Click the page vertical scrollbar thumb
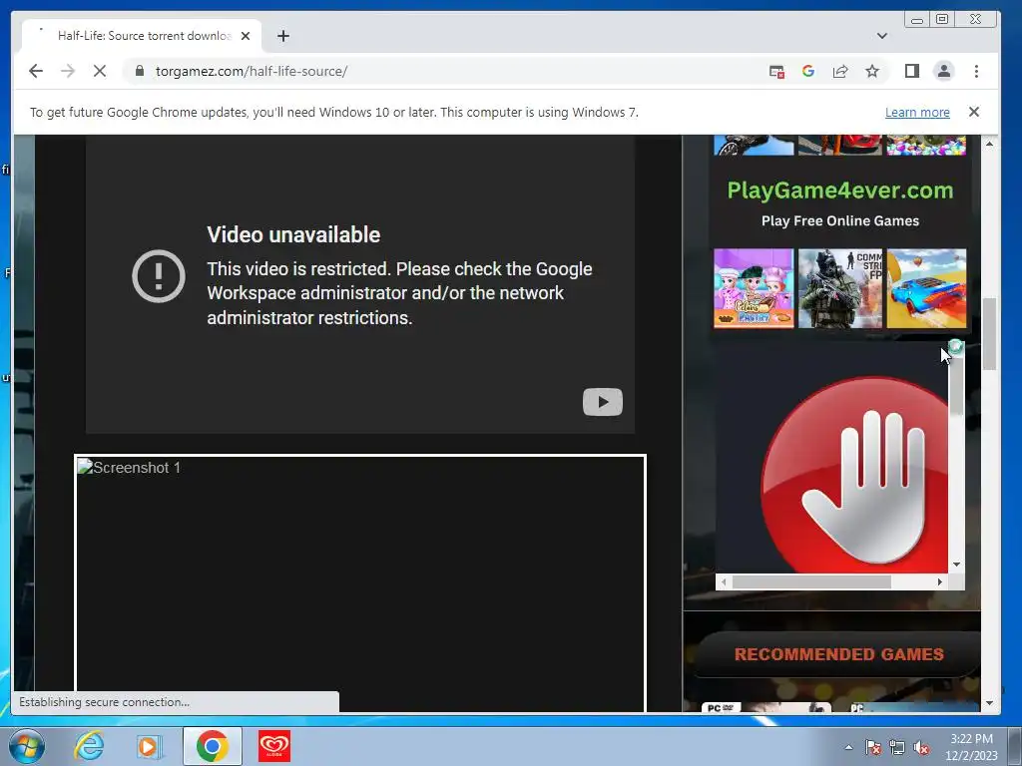The width and height of the screenshot is (1022, 766). pyautogui.click(x=989, y=334)
